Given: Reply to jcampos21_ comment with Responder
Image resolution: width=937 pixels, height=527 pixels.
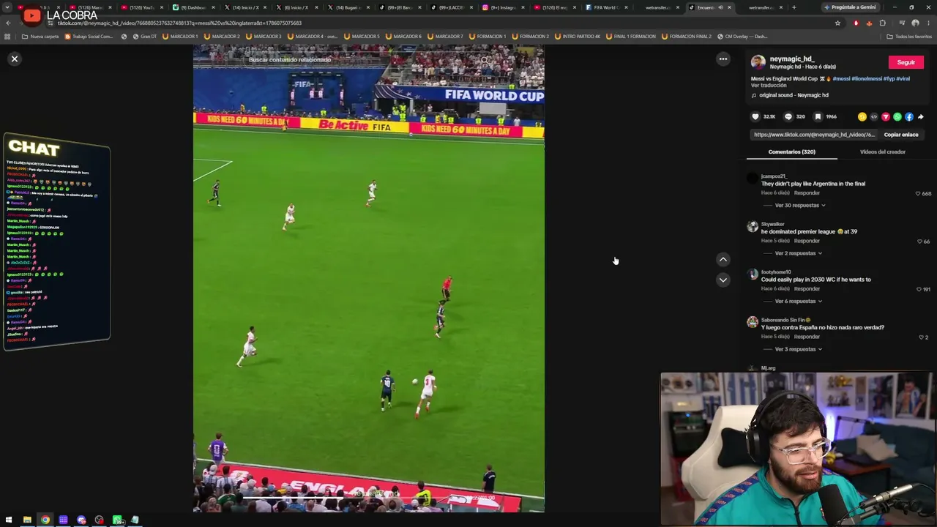Looking at the screenshot, I should (807, 193).
